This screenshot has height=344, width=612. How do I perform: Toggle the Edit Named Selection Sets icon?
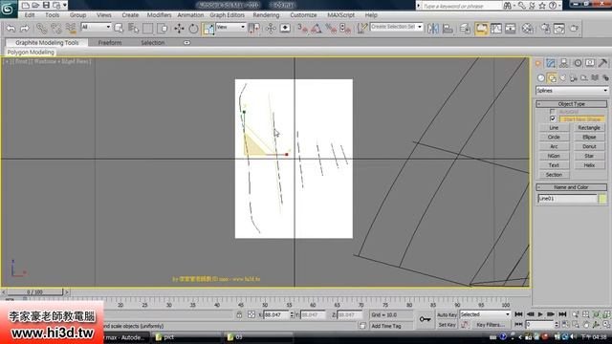[x=362, y=28]
